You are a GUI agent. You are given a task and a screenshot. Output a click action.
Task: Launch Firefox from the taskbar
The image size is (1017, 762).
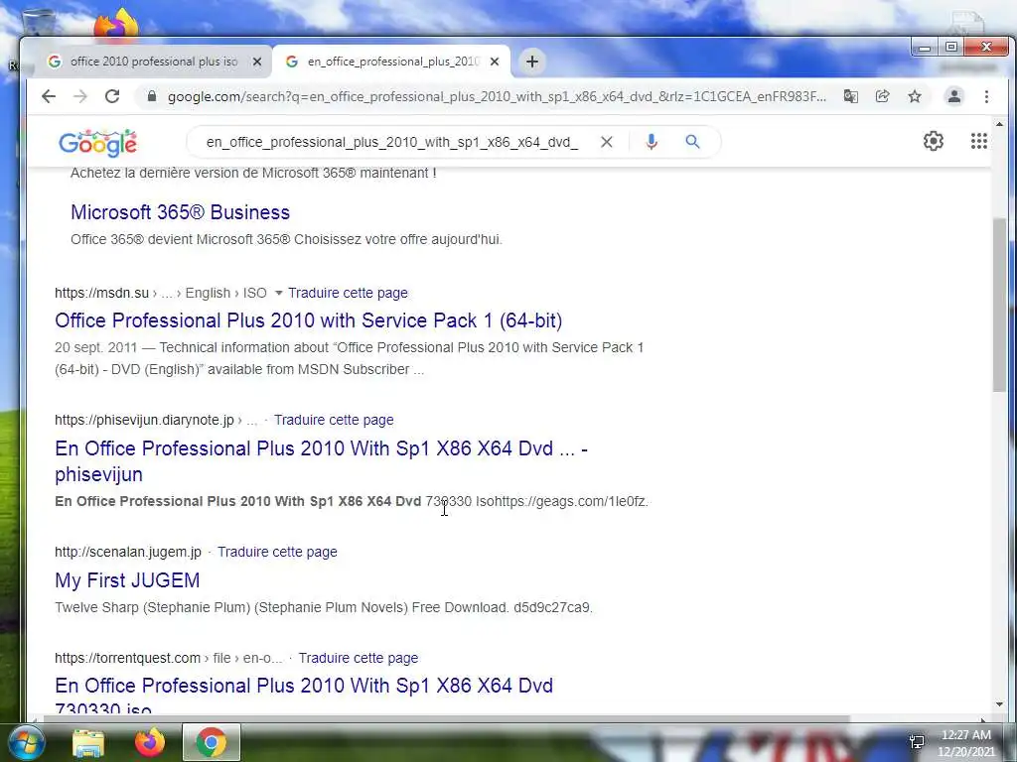tap(150, 742)
